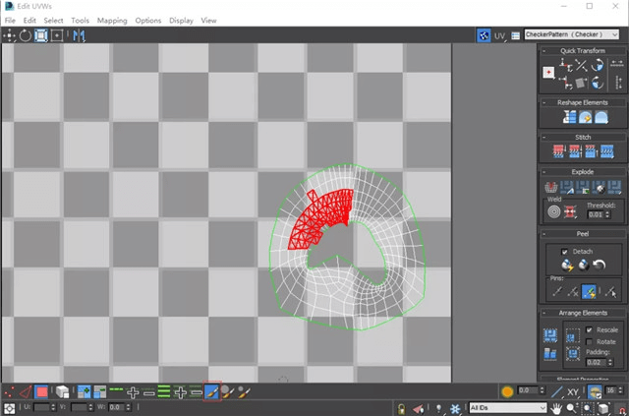The height and width of the screenshot is (416, 629).
Task: Collapse the Peel rollout
Action: click(544, 234)
